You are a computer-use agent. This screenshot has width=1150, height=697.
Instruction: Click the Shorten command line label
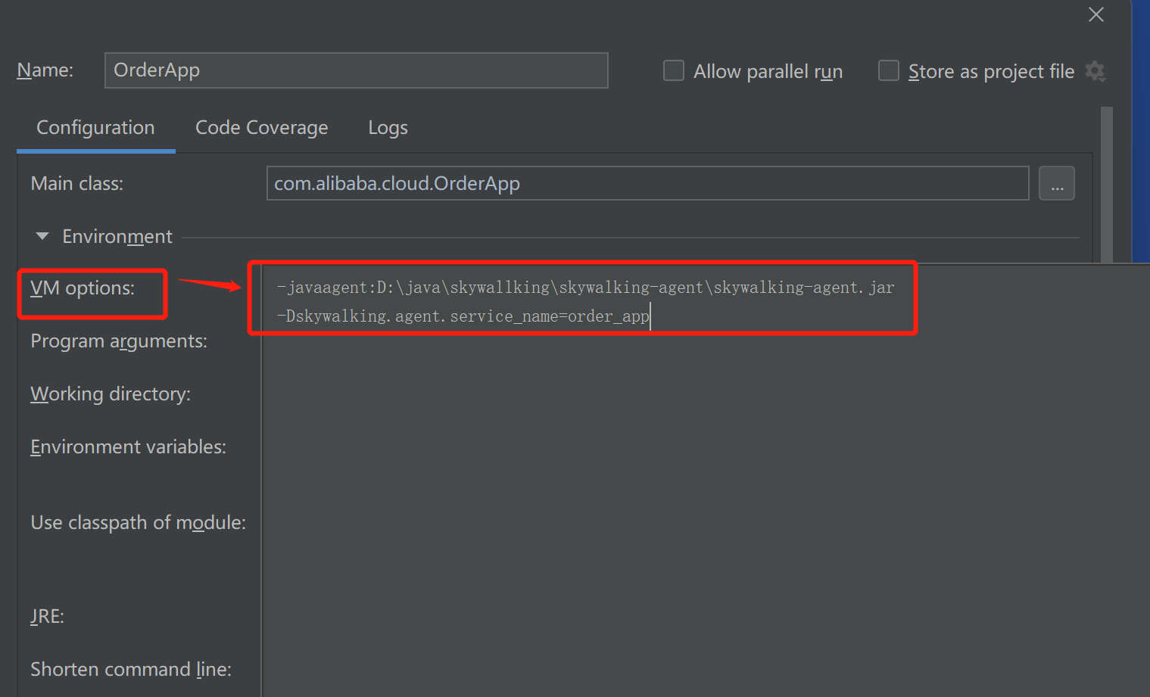click(x=131, y=670)
